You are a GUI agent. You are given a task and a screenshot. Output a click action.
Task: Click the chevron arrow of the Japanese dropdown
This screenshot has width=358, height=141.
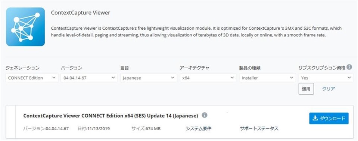coord(172,78)
